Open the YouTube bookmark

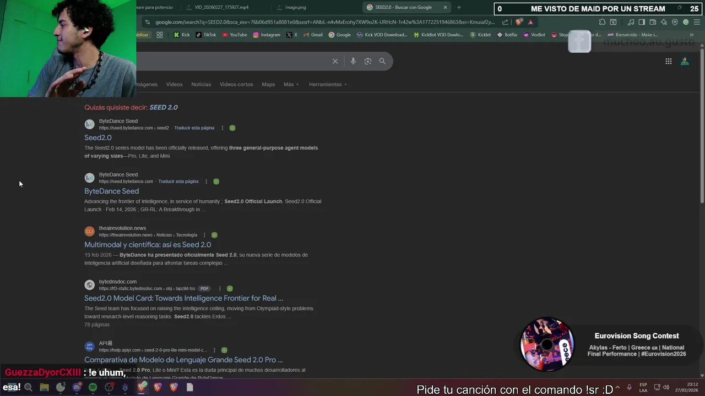[x=235, y=35]
